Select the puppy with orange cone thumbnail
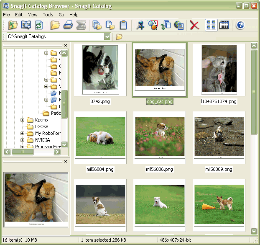This screenshot has width=260, height=245. (219, 206)
